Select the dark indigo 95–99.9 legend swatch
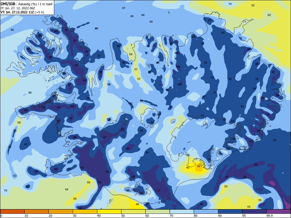This screenshot has height=218, width=291. 254,212
